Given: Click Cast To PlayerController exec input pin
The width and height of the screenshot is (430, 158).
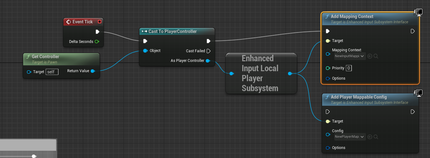Looking at the screenshot, I should pos(145,41).
